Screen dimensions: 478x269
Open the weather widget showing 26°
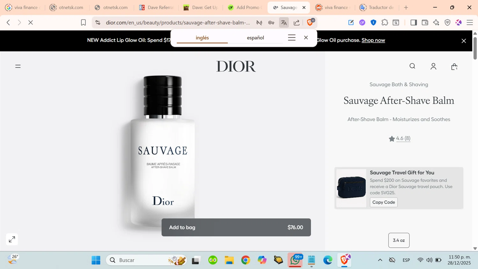(13, 259)
